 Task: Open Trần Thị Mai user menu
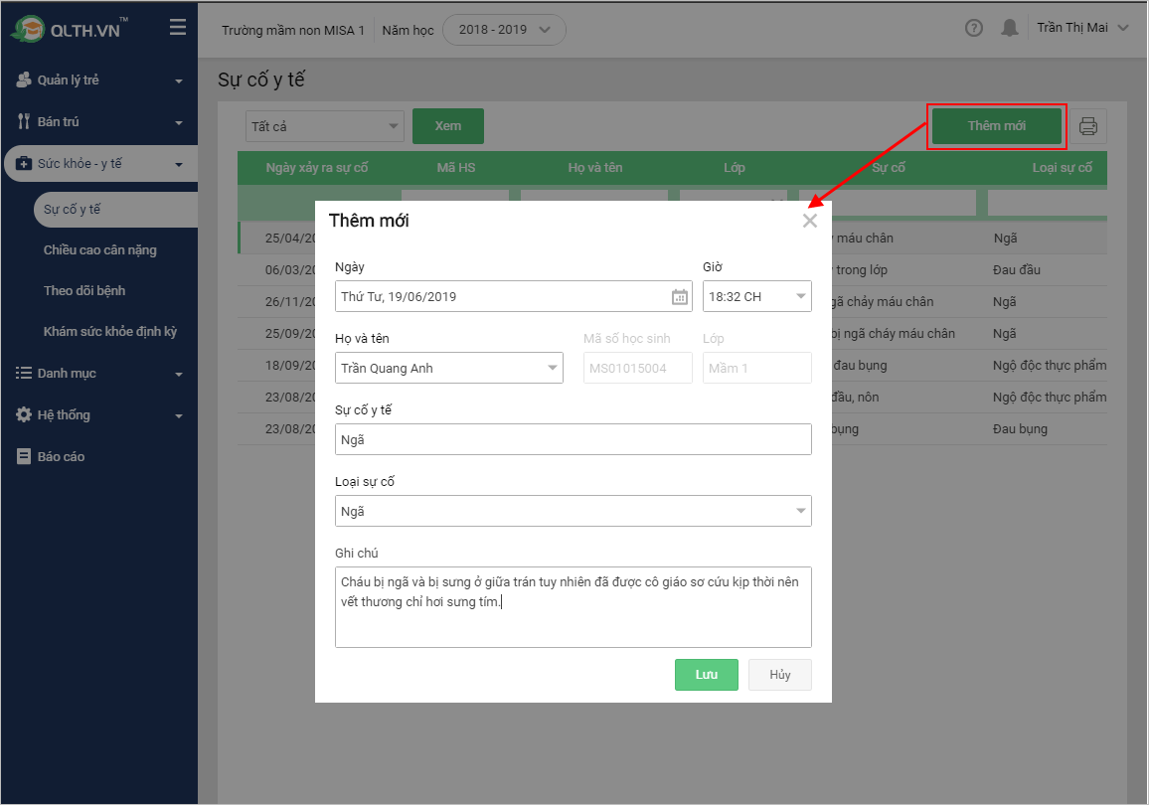(1082, 28)
